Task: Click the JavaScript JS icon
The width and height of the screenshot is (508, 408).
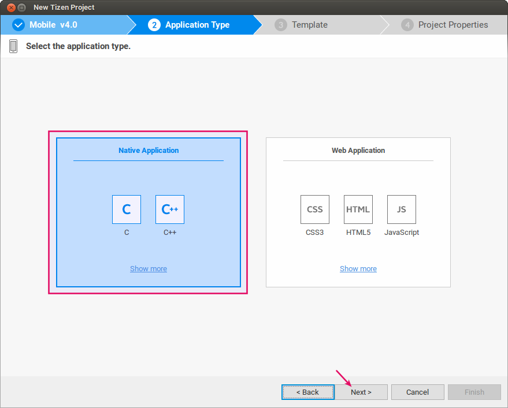Action: tap(402, 209)
